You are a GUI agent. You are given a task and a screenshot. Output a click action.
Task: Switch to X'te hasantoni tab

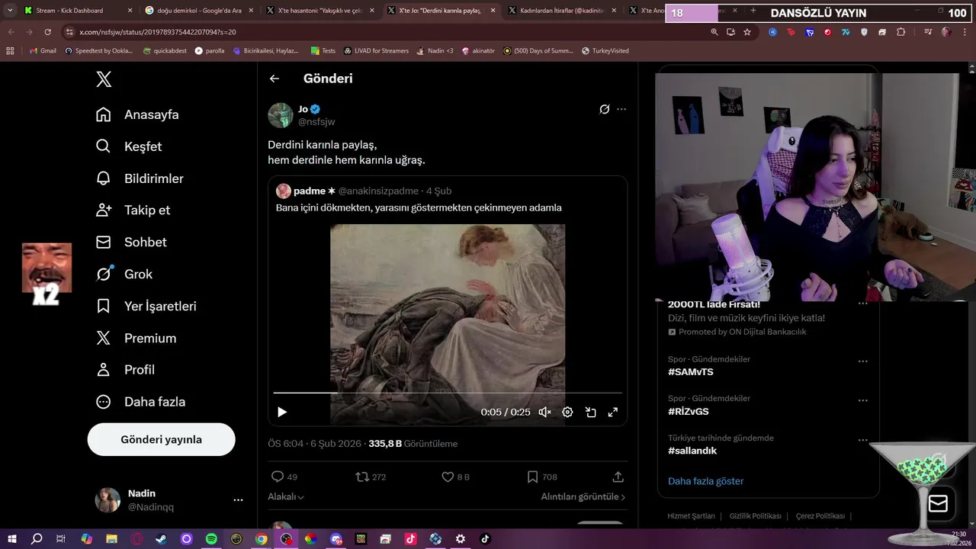319,11
